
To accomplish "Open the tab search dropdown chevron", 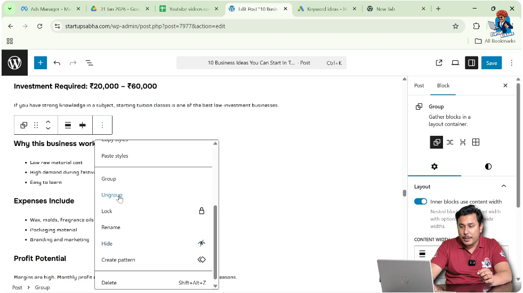I will [x=10, y=9].
